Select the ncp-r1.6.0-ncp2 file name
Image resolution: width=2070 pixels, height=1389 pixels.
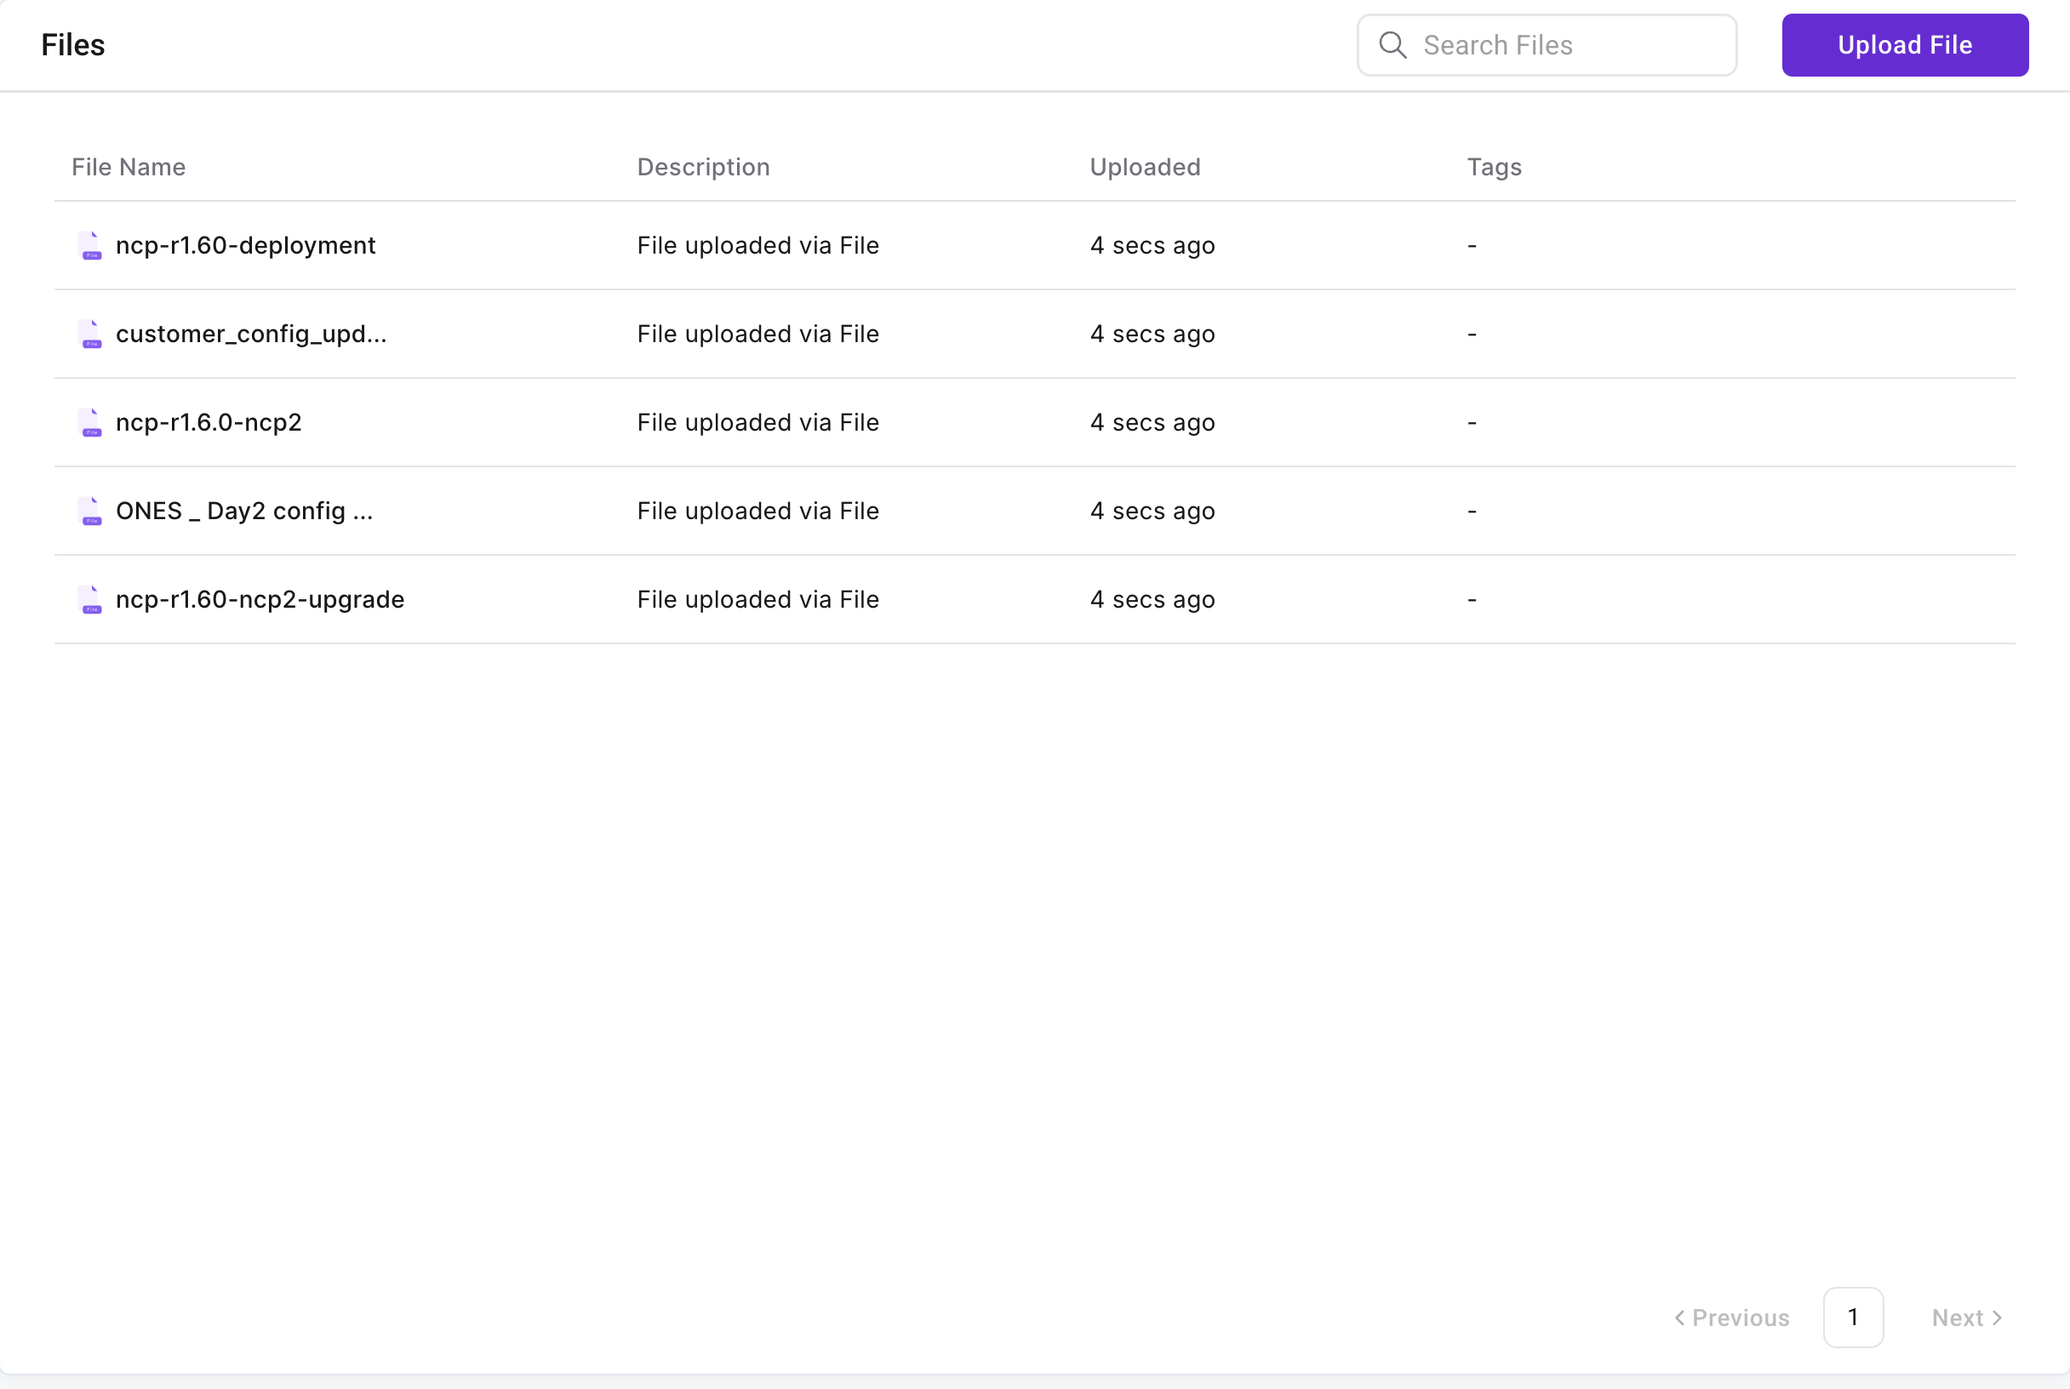tap(209, 422)
